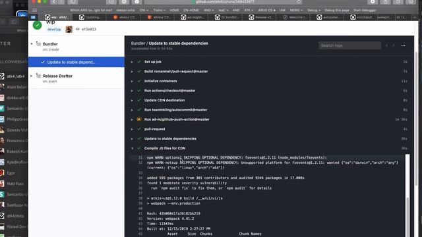This screenshot has height=237, width=422.
Task: Click the Safari share icon
Action: pyautogui.click(x=385, y=2)
